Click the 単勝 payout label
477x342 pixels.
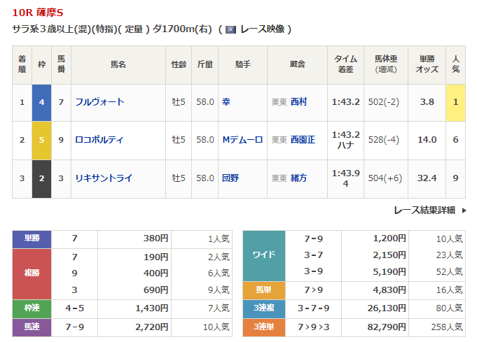[x=32, y=238]
